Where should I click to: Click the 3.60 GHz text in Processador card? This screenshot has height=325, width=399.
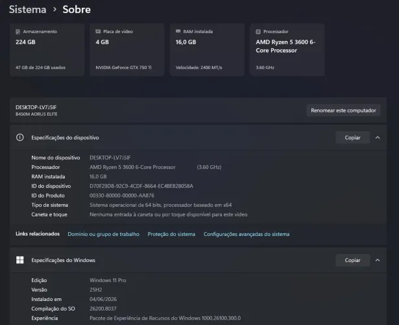point(265,68)
